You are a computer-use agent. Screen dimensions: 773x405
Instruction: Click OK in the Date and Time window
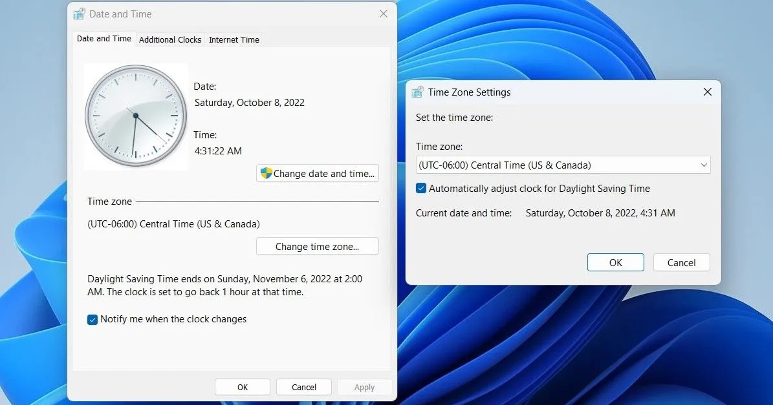[x=243, y=388]
